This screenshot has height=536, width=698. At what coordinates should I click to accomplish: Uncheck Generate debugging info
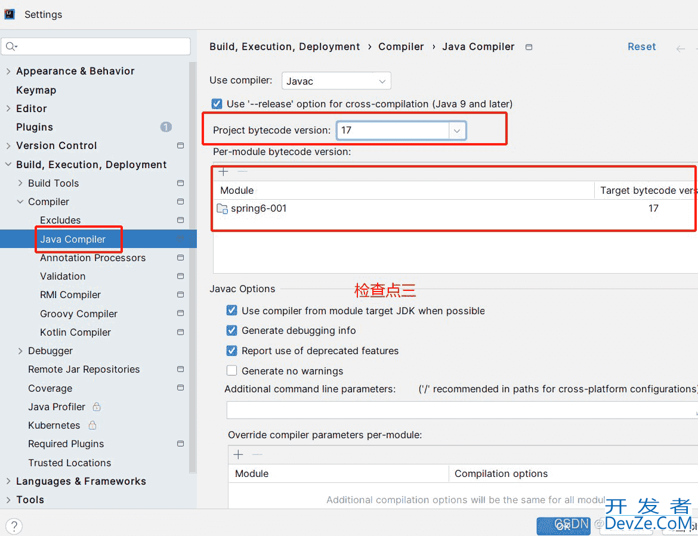(232, 330)
